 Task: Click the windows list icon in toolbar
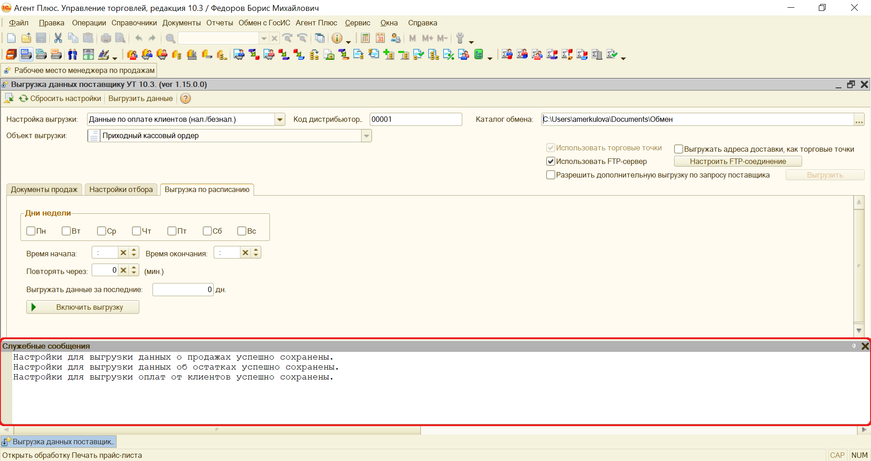click(320, 38)
